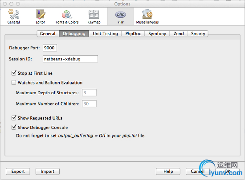245x180 pixels.
Task: Click Maximum Depth of Structures field
Action: tap(89, 93)
